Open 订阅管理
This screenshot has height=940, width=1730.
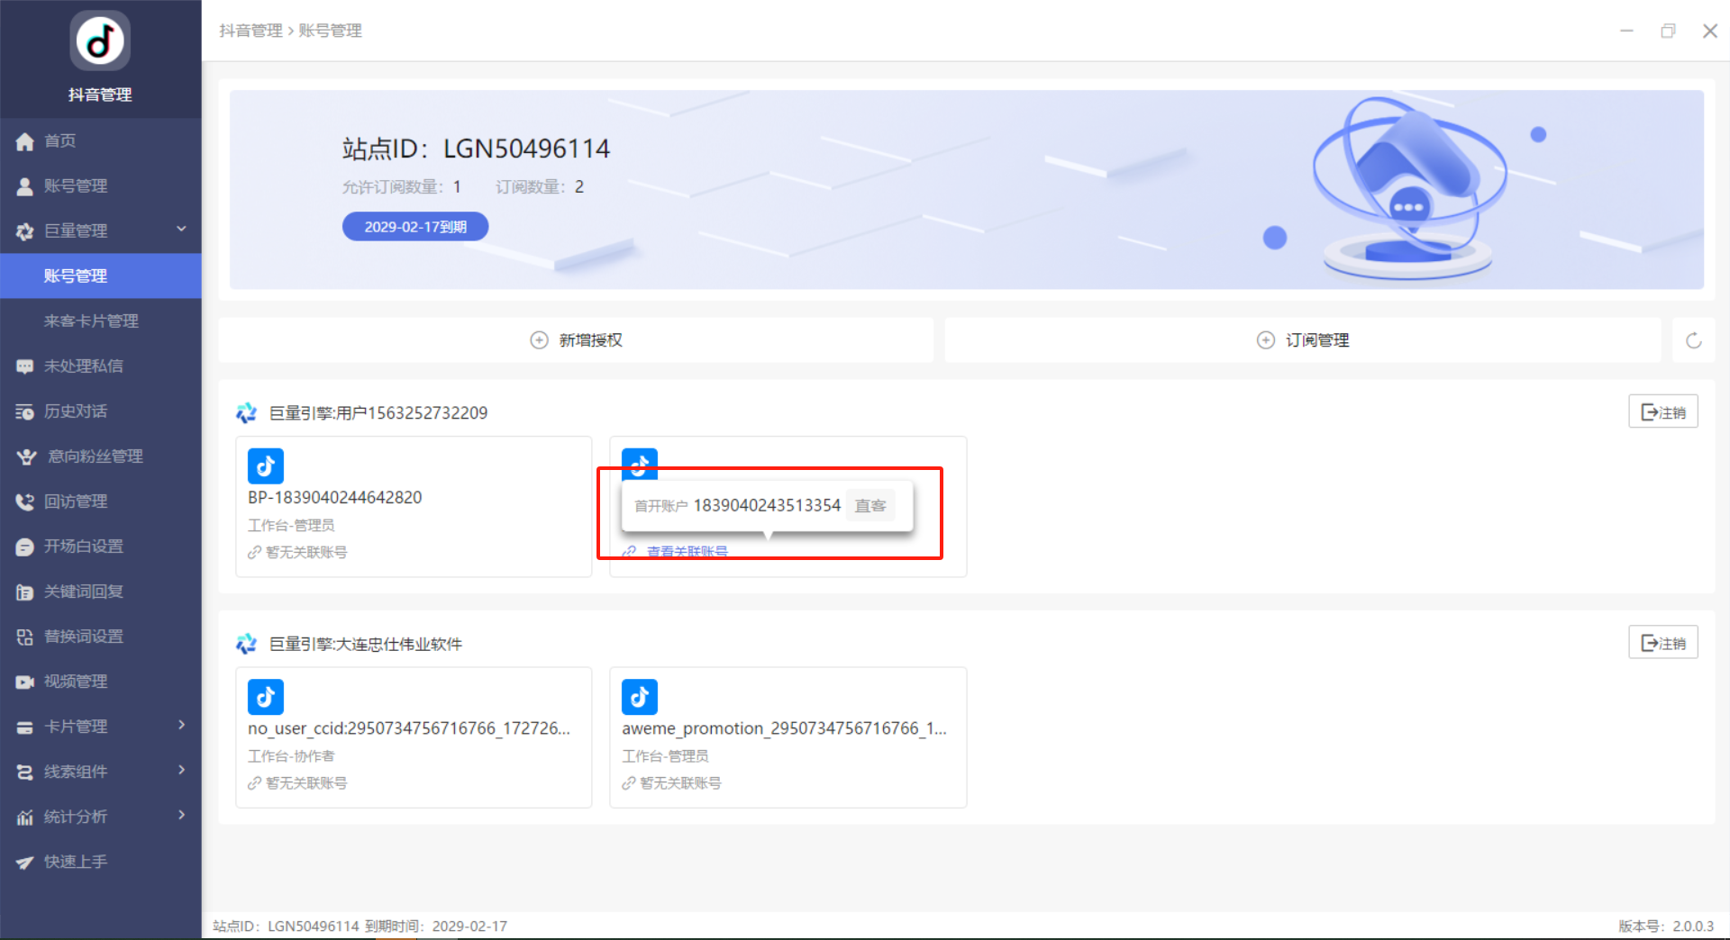click(x=1303, y=340)
